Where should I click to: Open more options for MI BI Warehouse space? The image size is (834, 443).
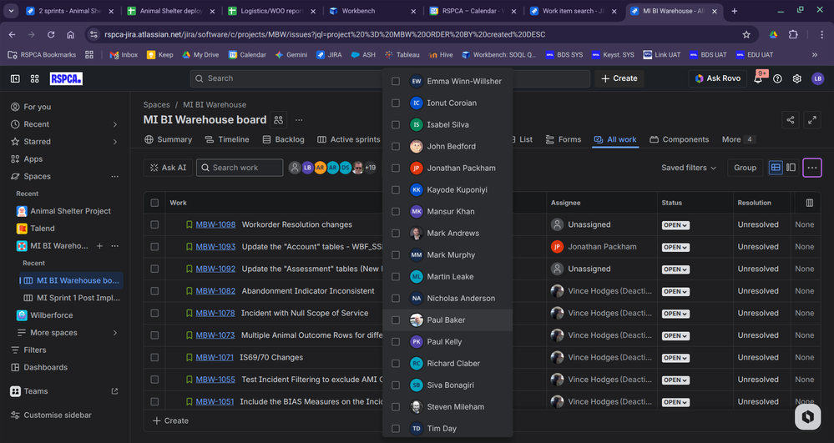(x=115, y=246)
